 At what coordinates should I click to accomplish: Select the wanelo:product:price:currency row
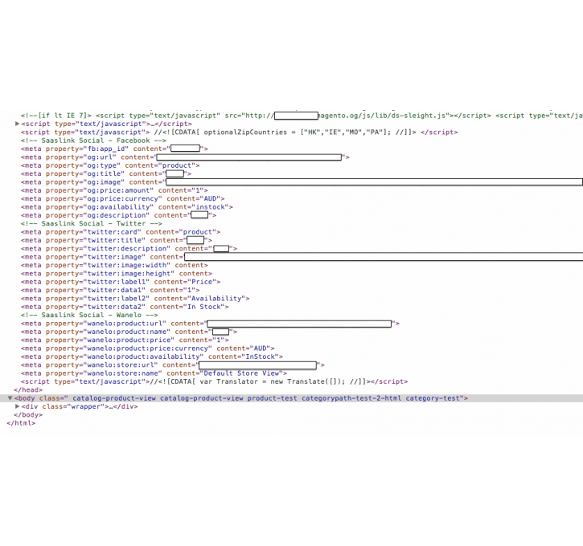click(x=148, y=348)
